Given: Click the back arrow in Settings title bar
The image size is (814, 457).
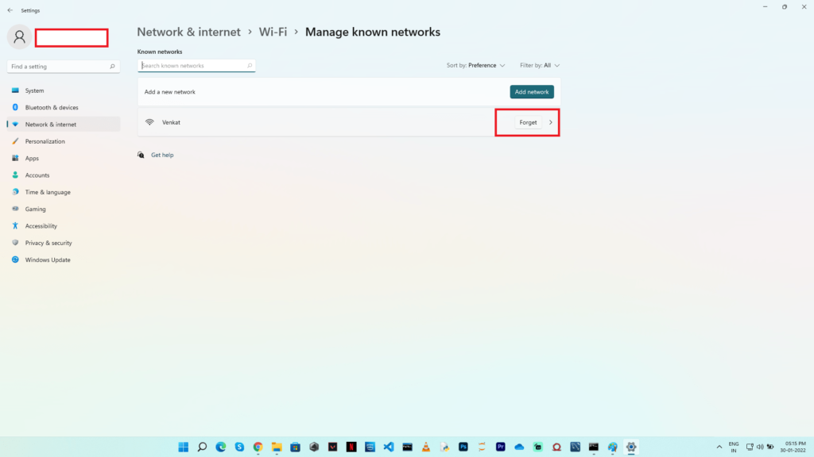Looking at the screenshot, I should click(10, 10).
